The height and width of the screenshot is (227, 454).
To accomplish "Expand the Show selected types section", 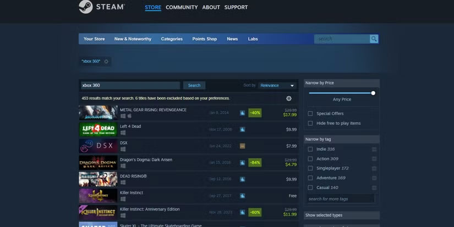I will click(341, 215).
